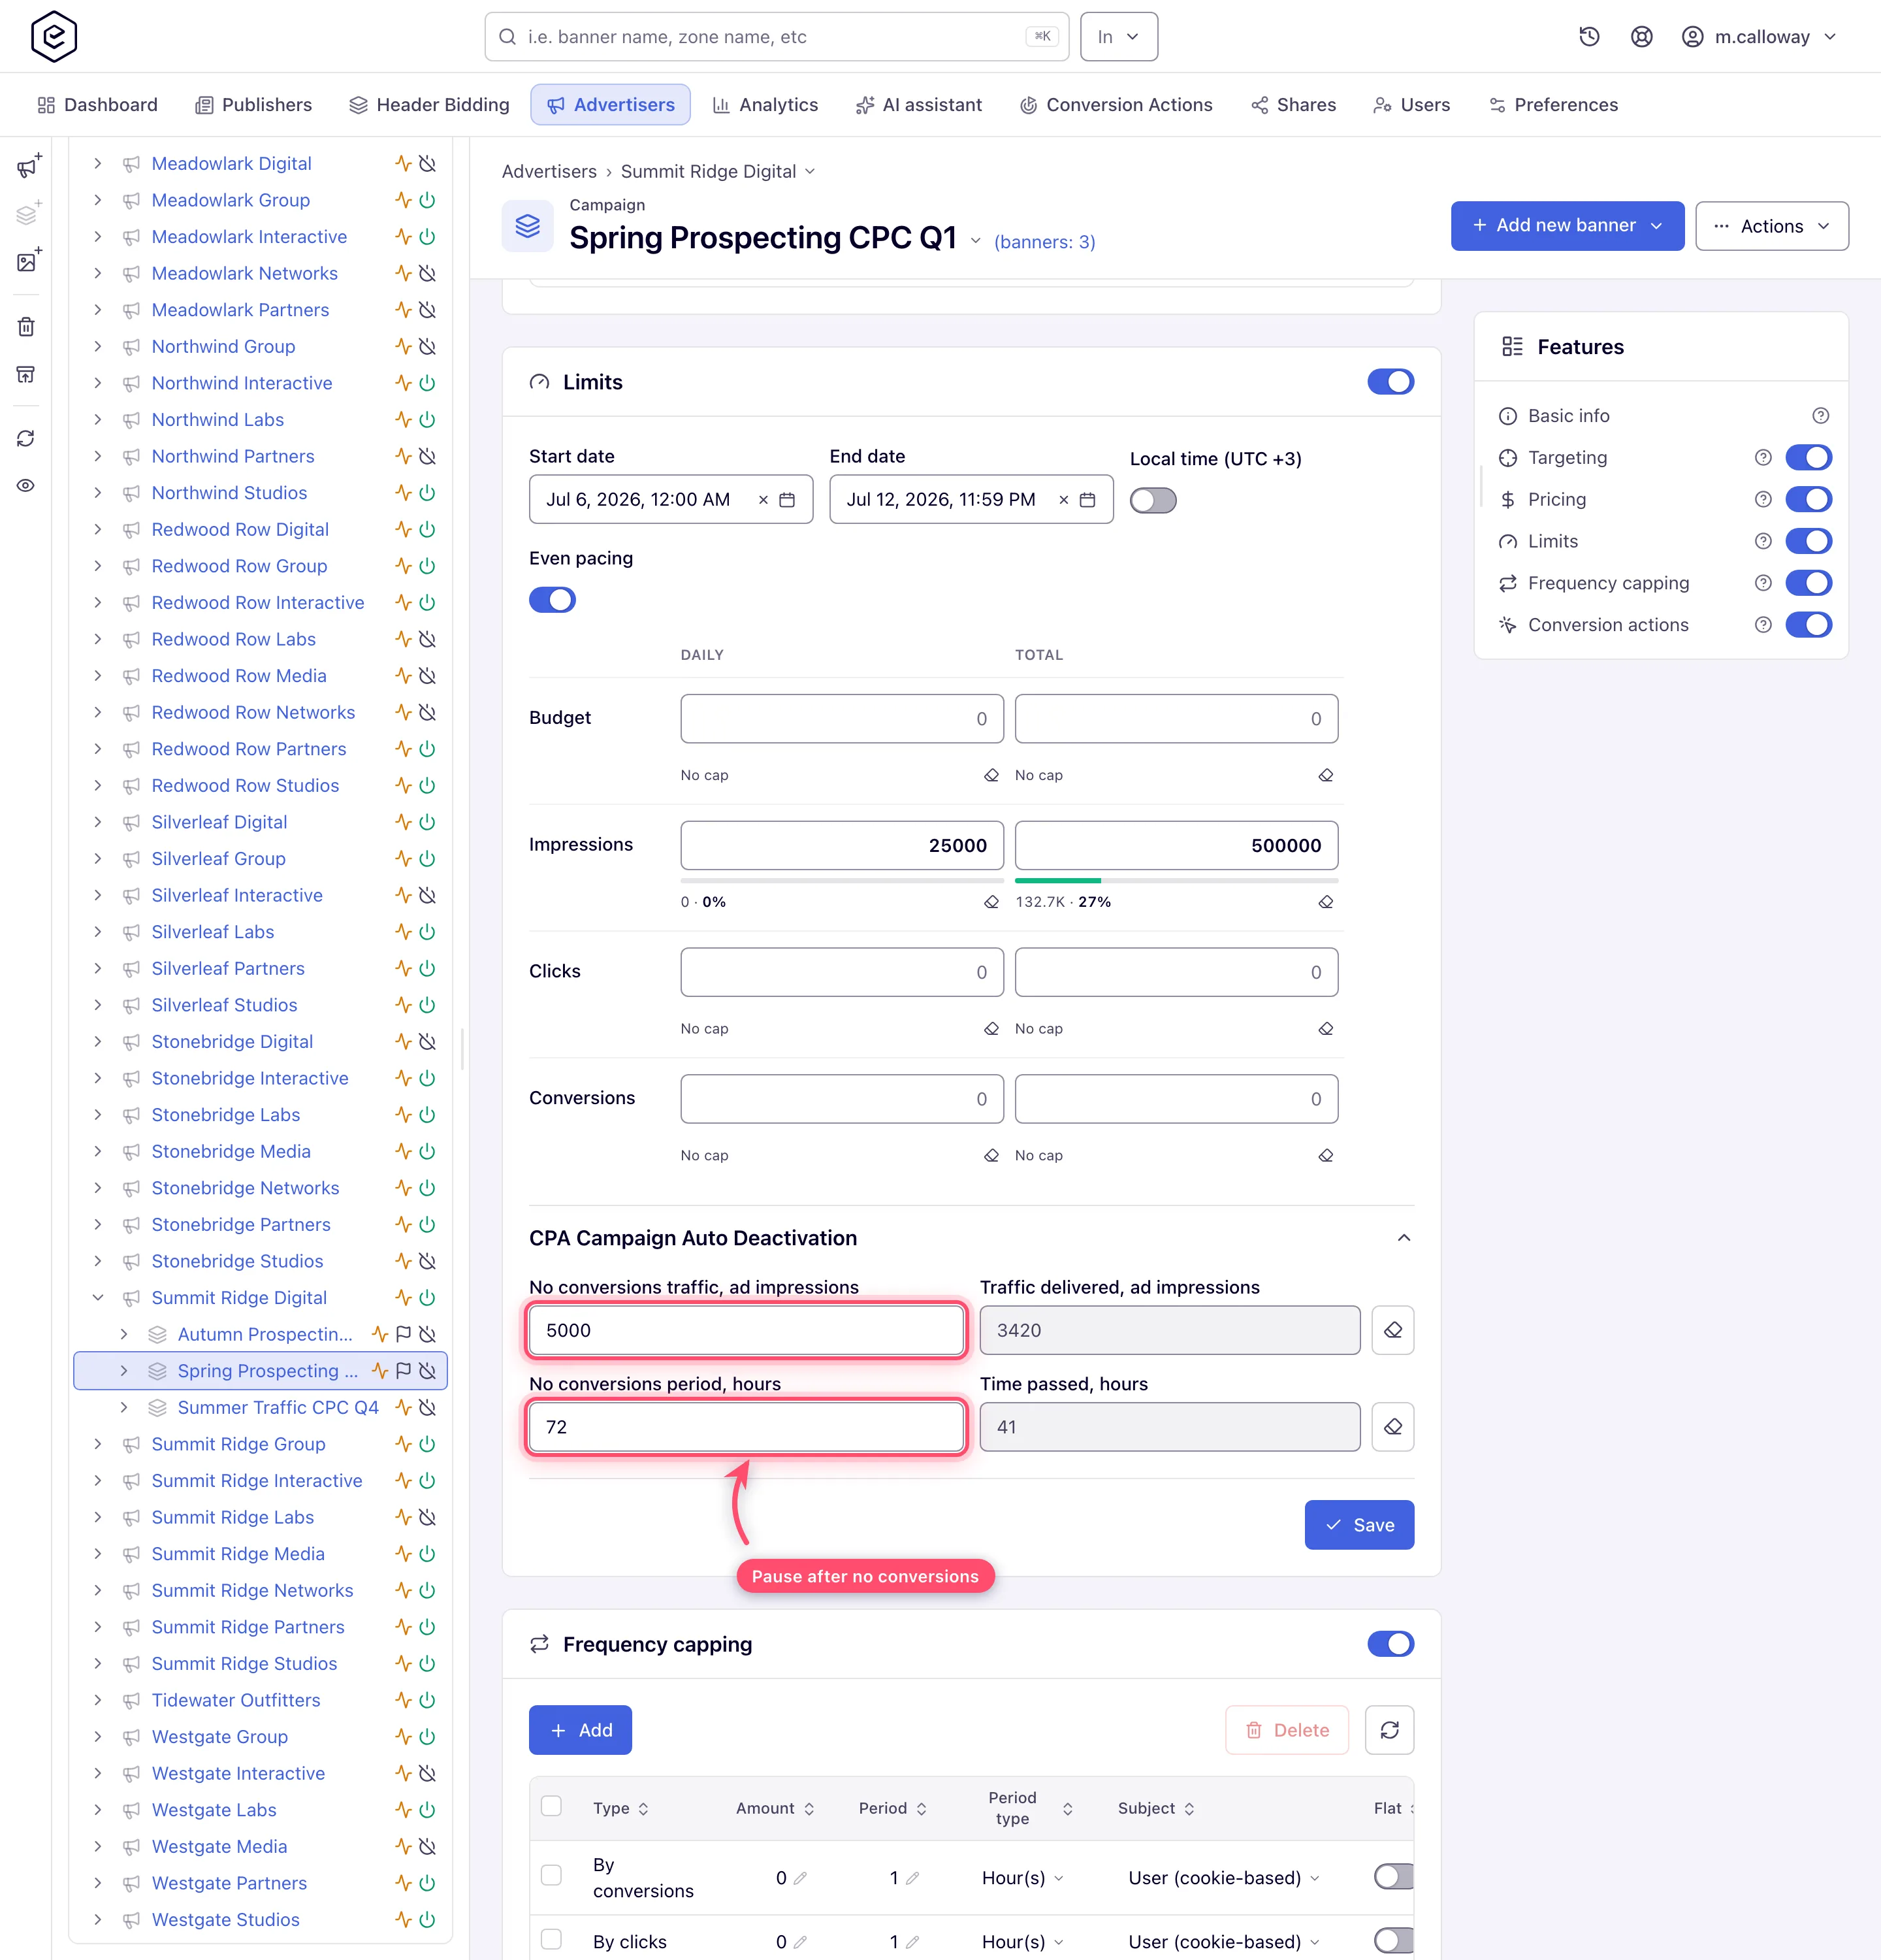Refresh the Frequency capping table
This screenshot has height=1960, width=1881.
click(1389, 1730)
